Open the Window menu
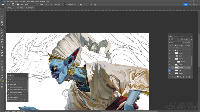The image size is (200, 112). click(42, 1)
